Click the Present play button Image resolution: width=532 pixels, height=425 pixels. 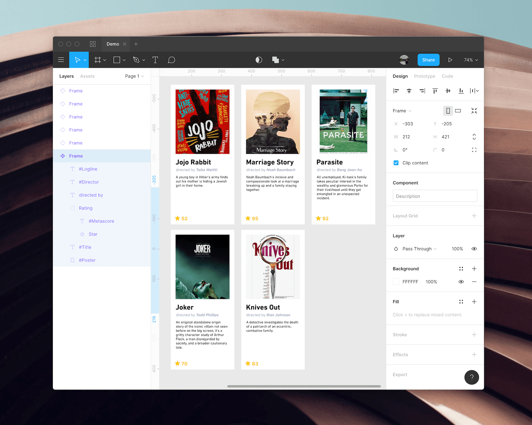click(450, 60)
